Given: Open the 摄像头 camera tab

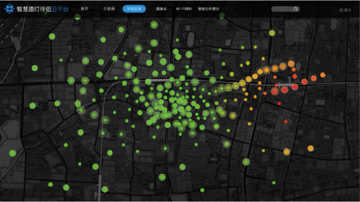Looking at the screenshot, I should click(x=161, y=9).
